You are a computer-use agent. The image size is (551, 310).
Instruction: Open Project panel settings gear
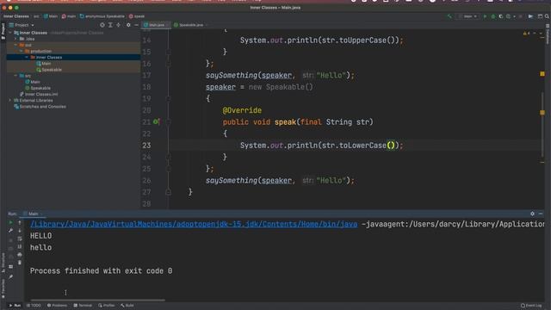point(128,25)
